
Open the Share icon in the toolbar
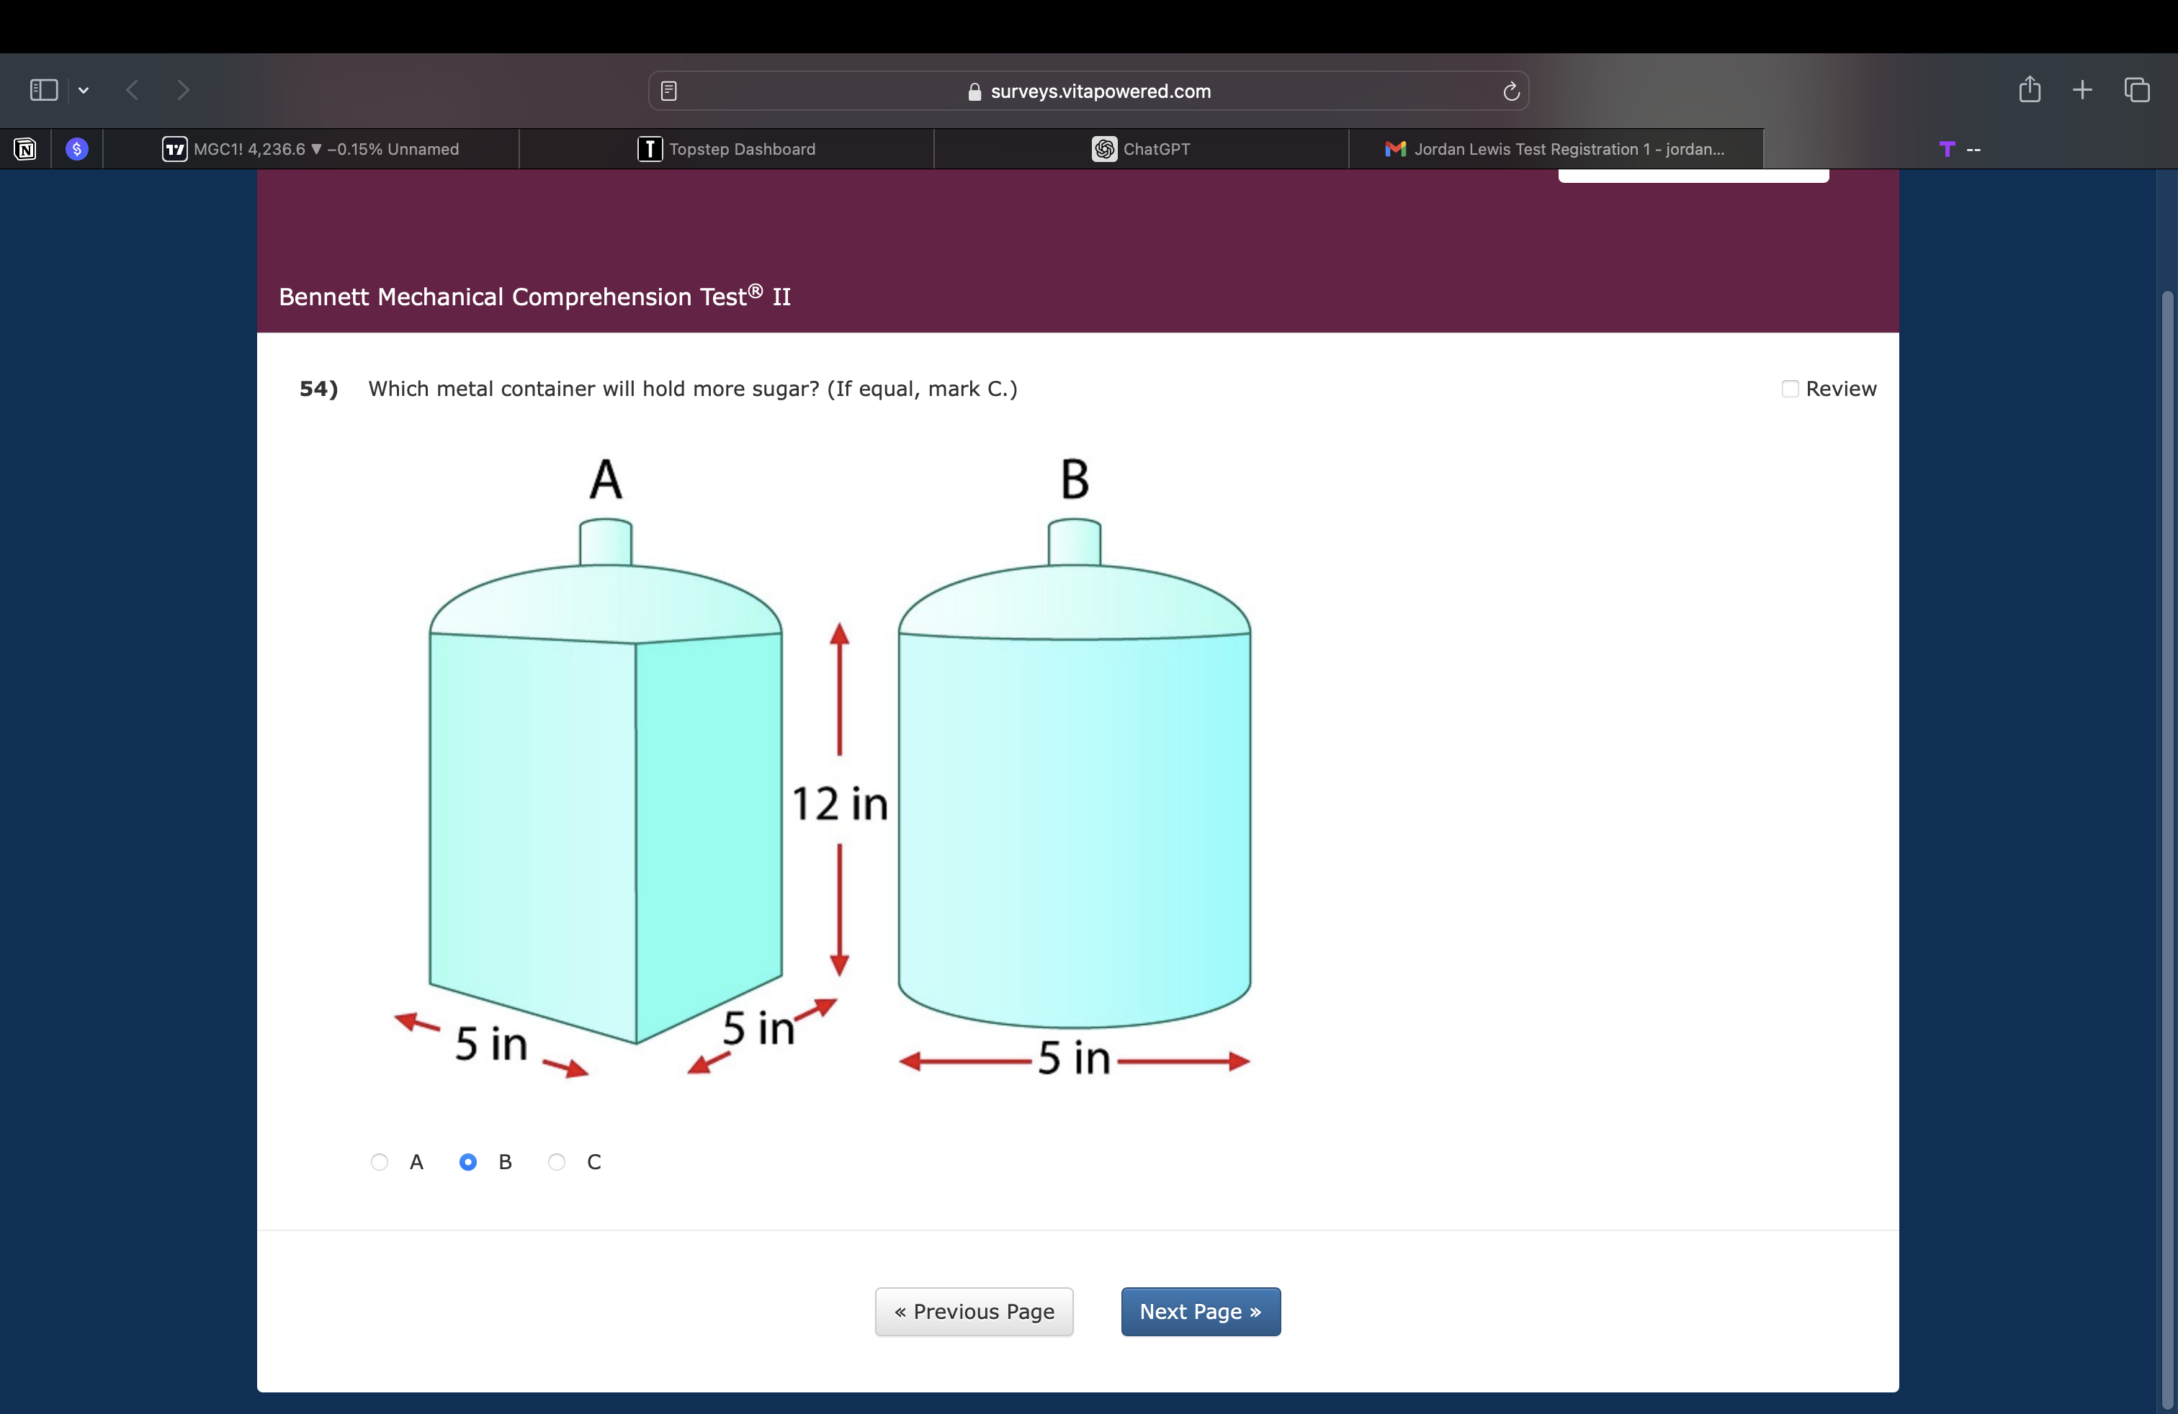2029,89
